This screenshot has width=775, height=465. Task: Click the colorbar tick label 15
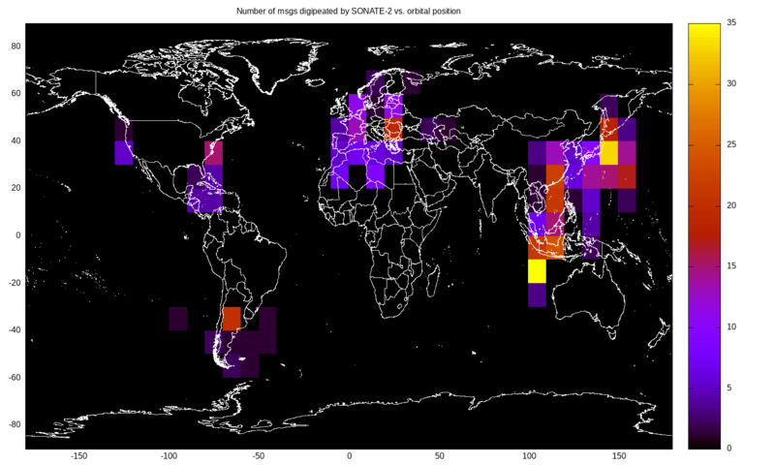point(731,265)
